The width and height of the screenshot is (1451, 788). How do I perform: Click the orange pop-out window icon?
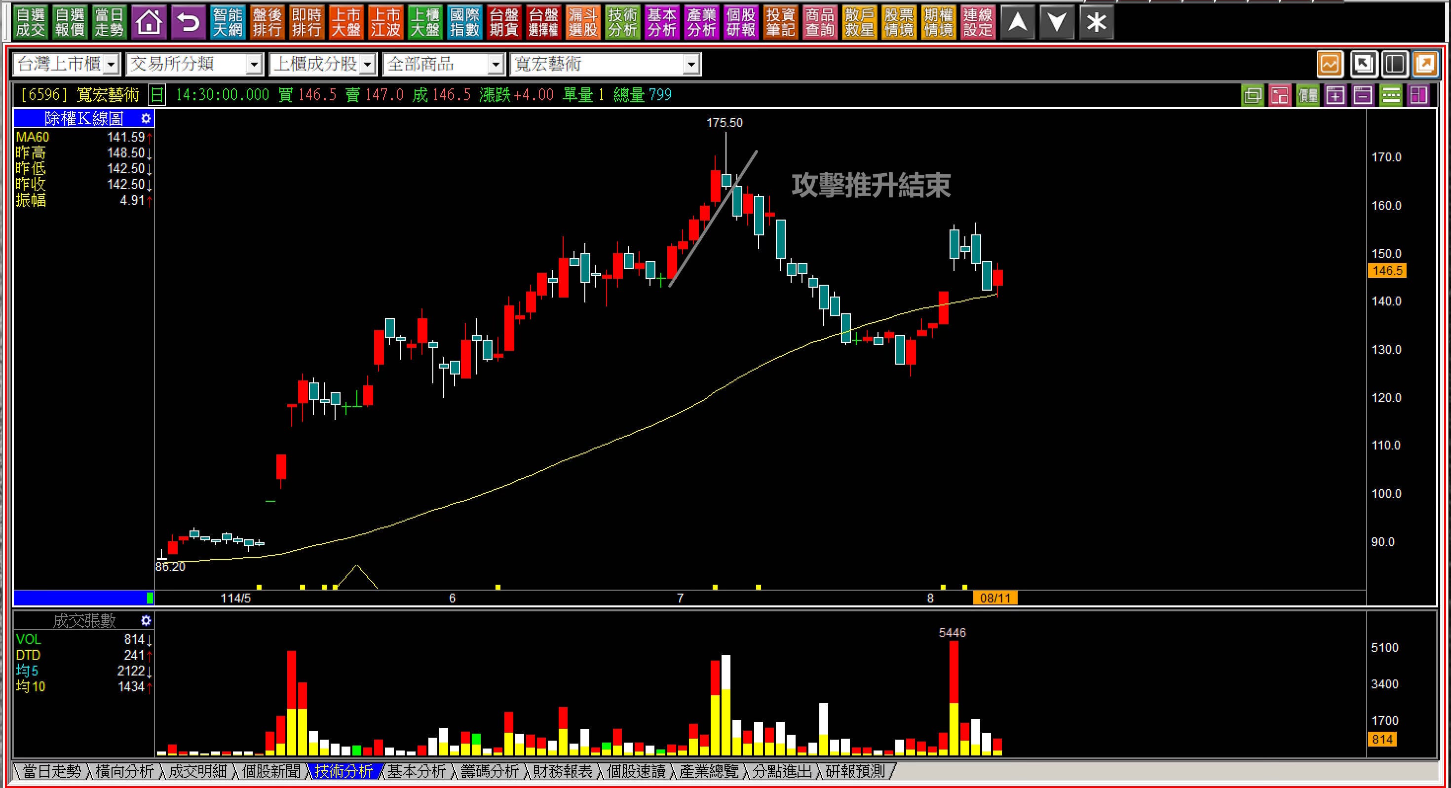(x=1425, y=64)
